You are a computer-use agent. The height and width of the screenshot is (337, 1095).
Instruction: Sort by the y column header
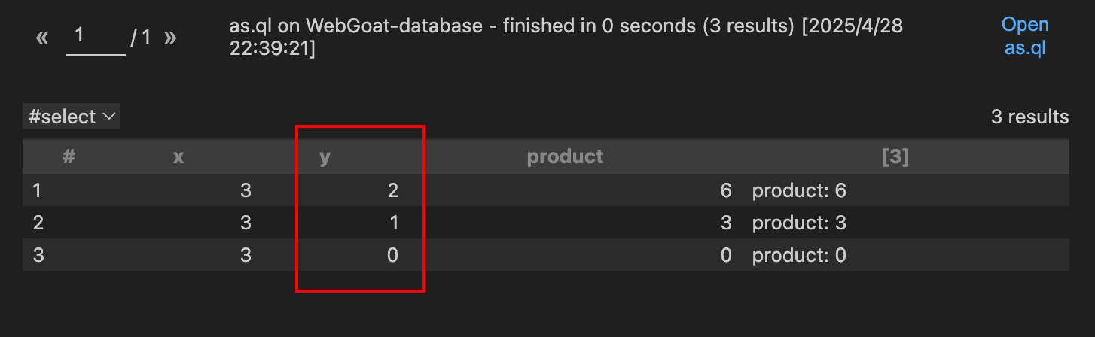[x=325, y=157]
